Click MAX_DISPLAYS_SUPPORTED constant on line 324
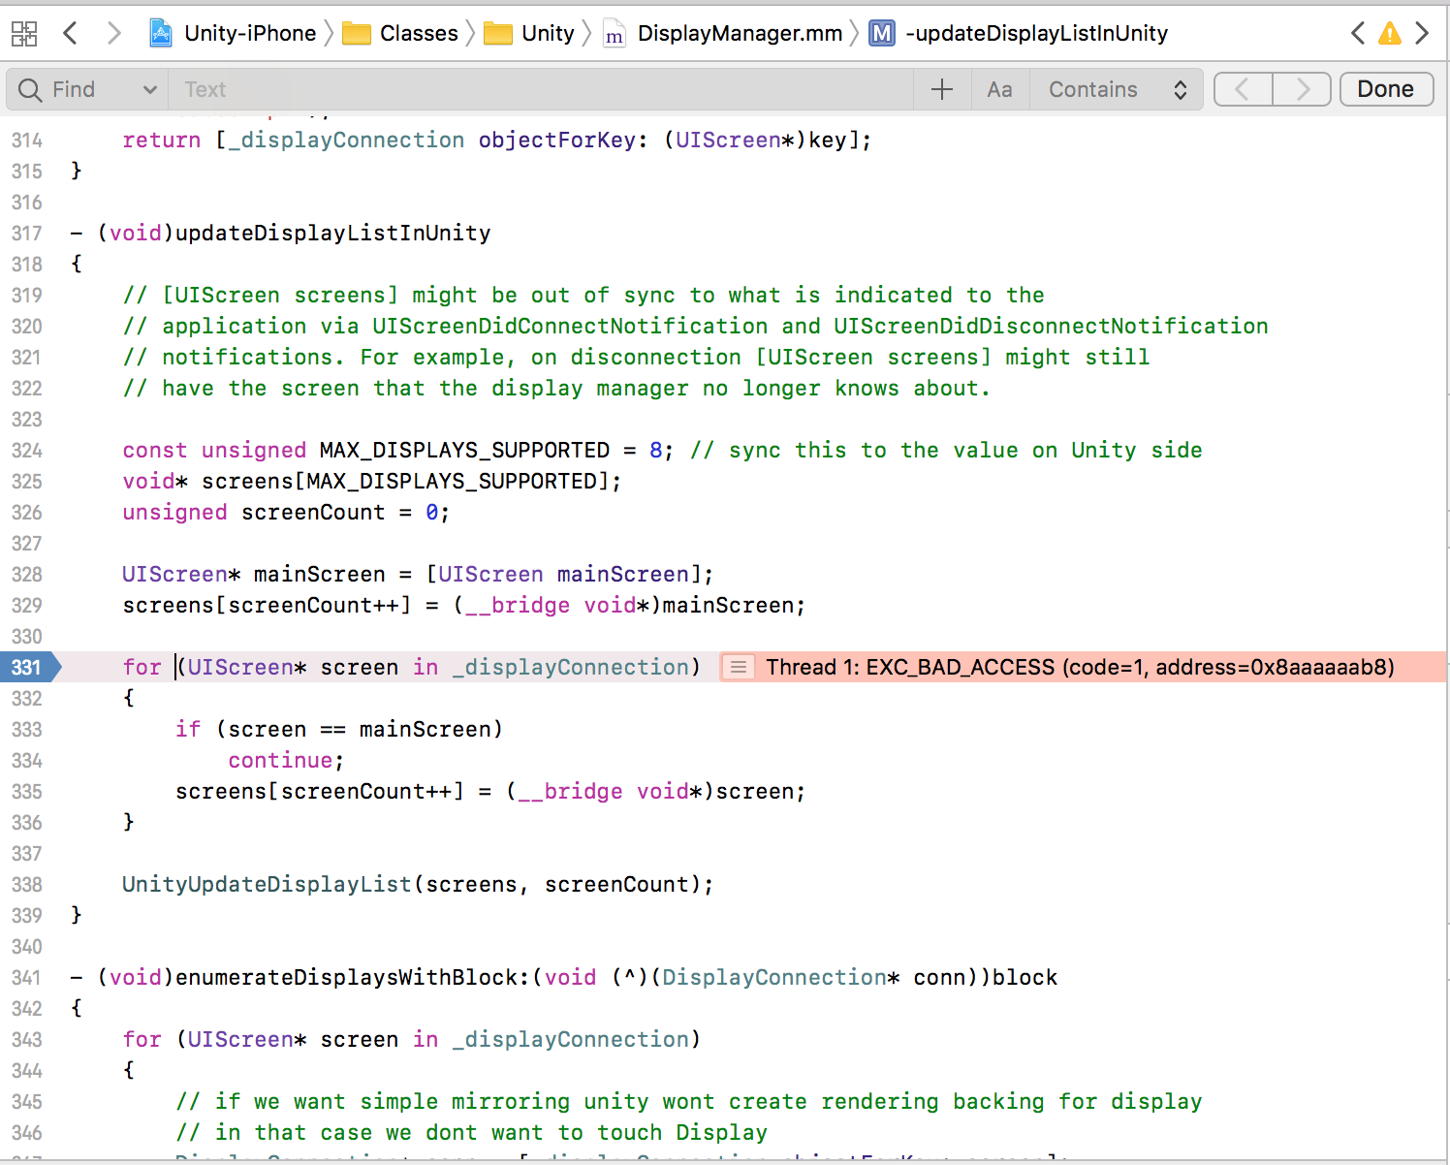The height and width of the screenshot is (1165, 1450). 464,450
